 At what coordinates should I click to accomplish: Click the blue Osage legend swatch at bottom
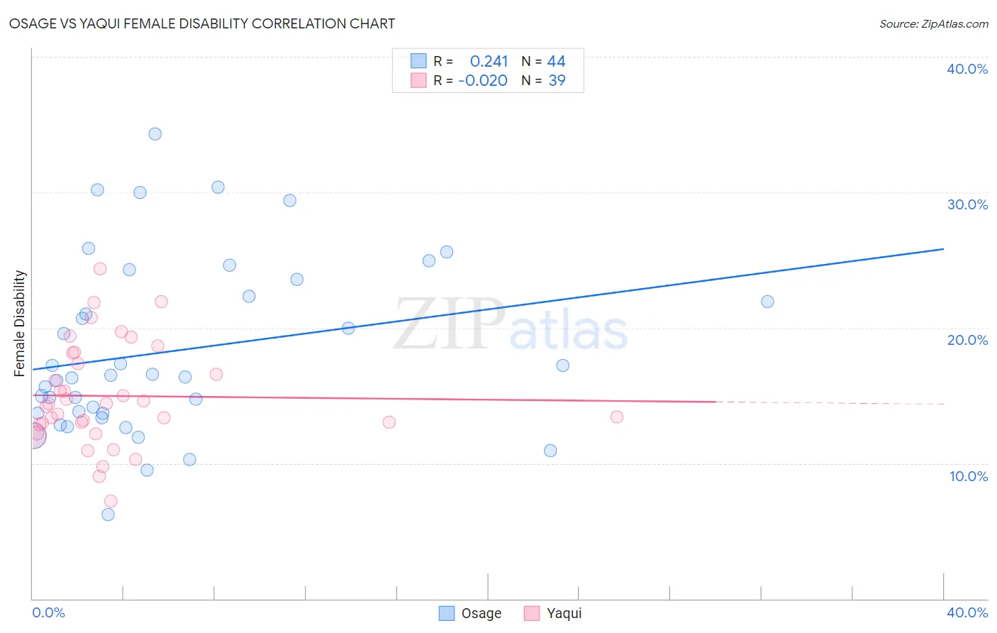click(x=446, y=613)
